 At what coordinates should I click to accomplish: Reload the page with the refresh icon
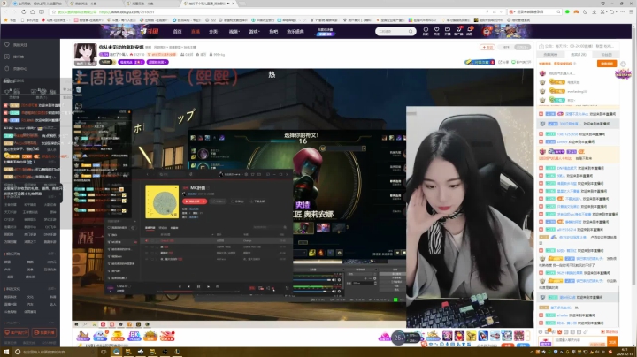pos(24,11)
